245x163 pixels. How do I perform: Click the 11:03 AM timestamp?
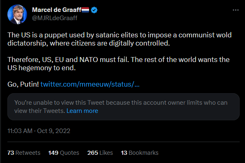(20, 131)
